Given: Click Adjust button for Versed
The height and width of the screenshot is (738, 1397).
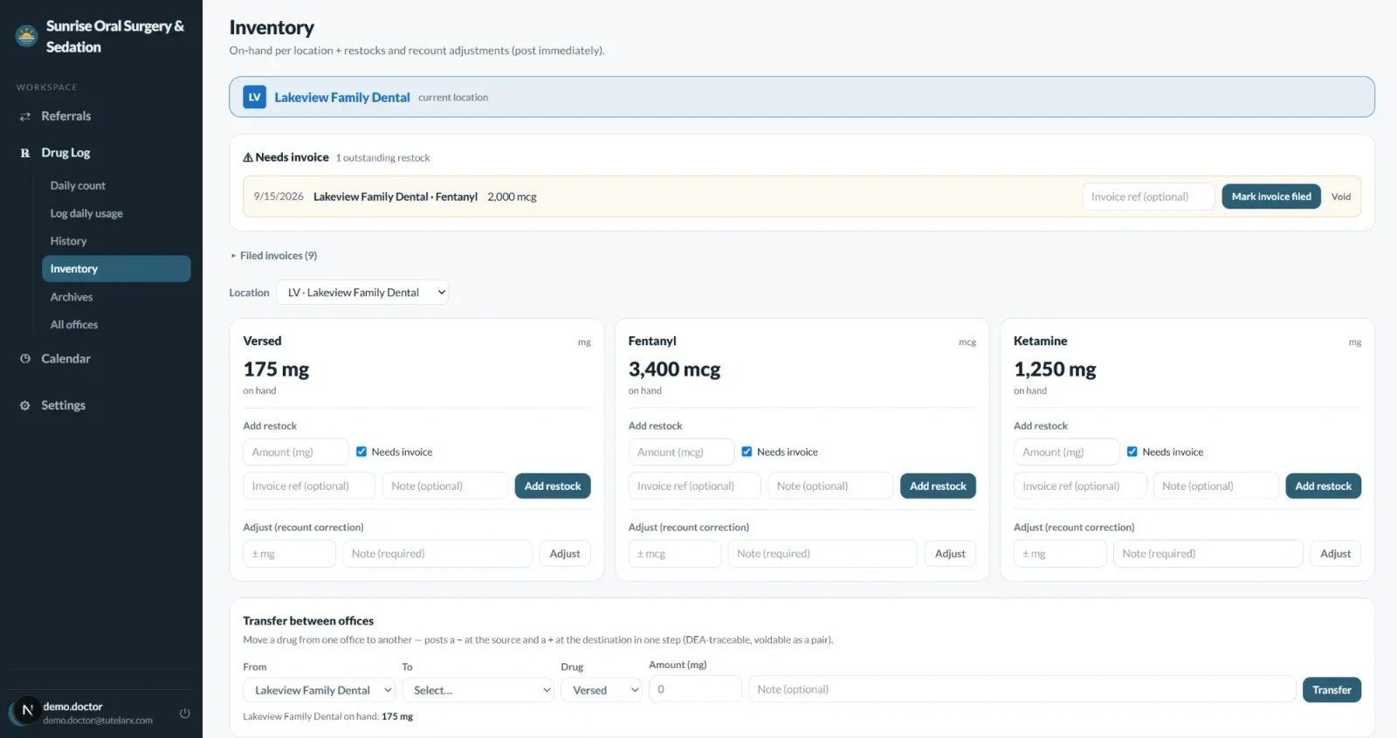Looking at the screenshot, I should (x=565, y=554).
